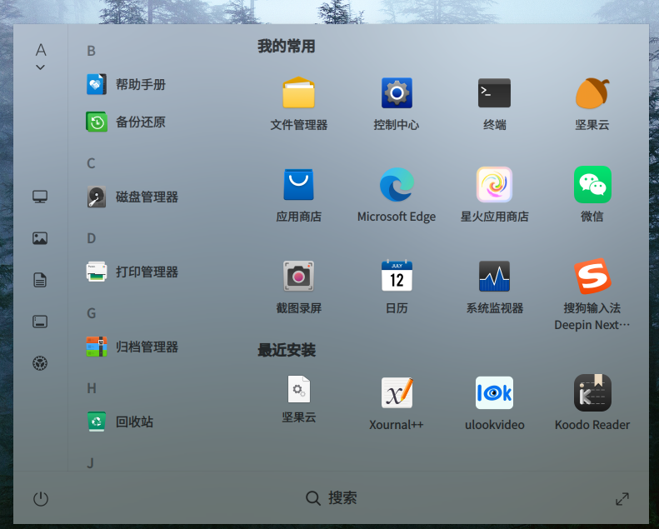Click the power button icon

(x=41, y=499)
